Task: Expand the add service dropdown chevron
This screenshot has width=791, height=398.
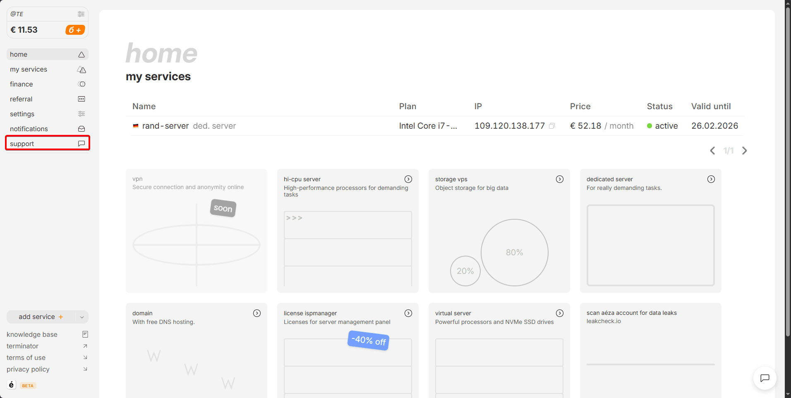Action: tap(82, 317)
